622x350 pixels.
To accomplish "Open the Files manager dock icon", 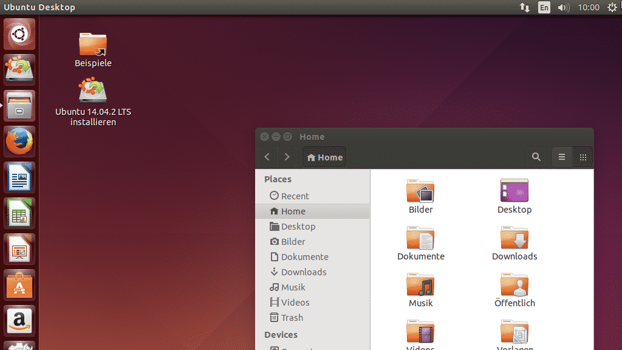I will (19, 106).
